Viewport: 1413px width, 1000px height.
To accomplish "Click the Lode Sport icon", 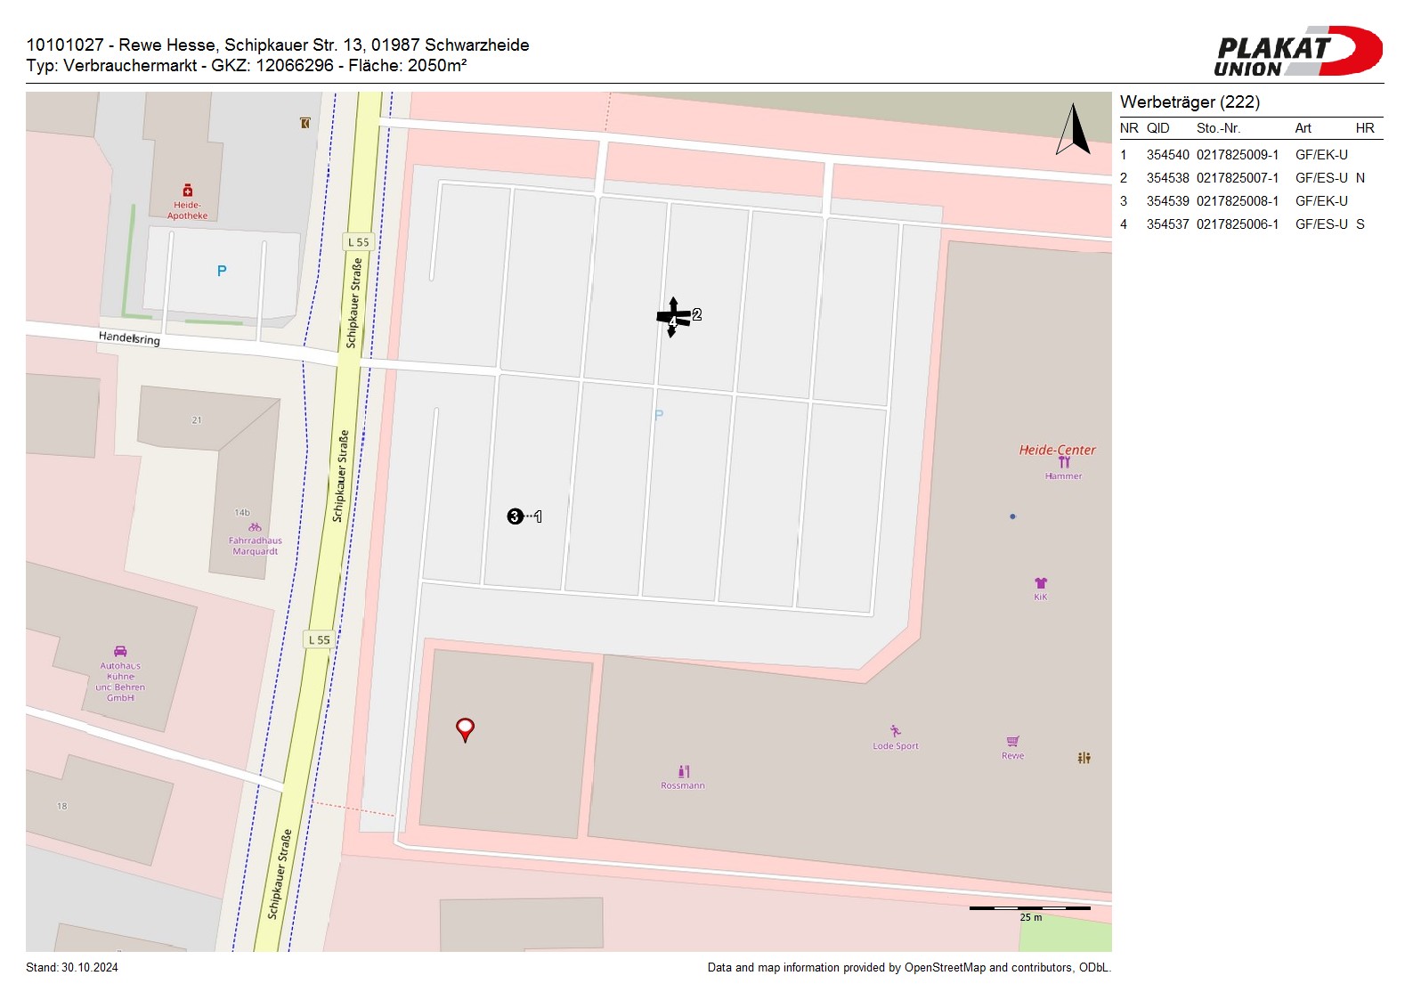I will coord(895,732).
